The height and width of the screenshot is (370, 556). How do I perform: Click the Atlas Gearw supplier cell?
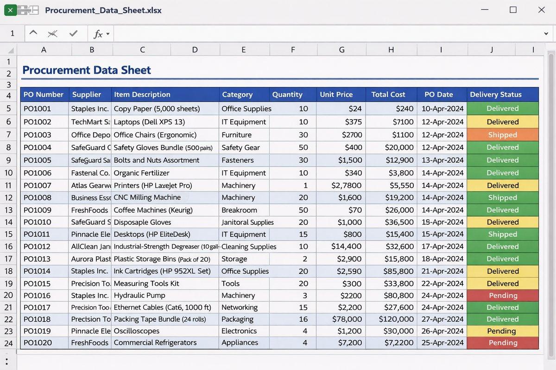tap(90, 185)
